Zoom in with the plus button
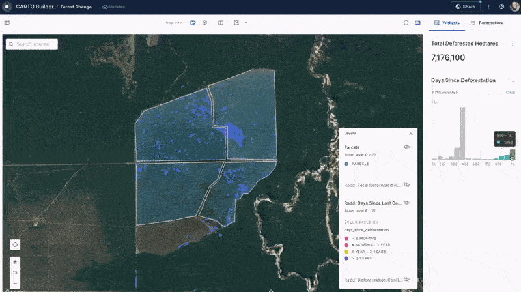The width and height of the screenshot is (521, 292). [15, 261]
